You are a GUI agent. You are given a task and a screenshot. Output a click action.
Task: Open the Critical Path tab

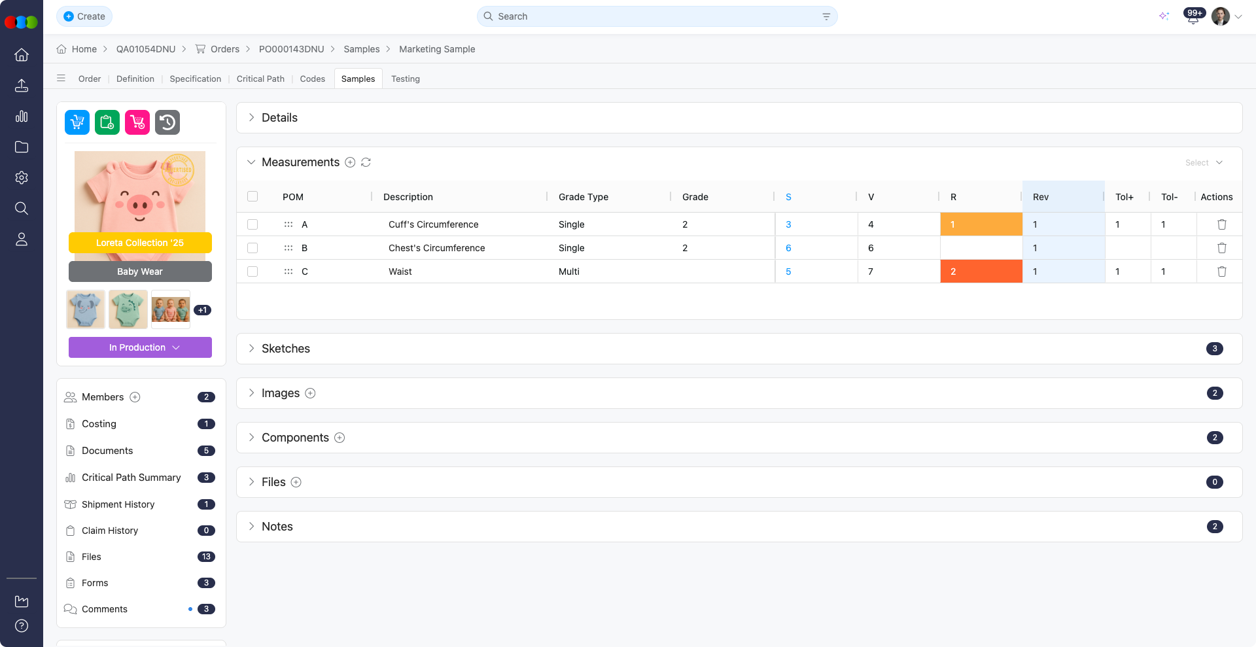tap(260, 79)
